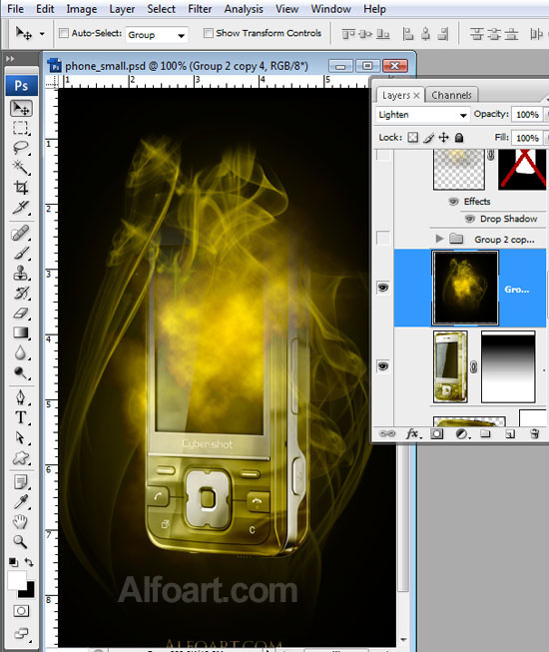Open the Analysis menu

click(244, 9)
